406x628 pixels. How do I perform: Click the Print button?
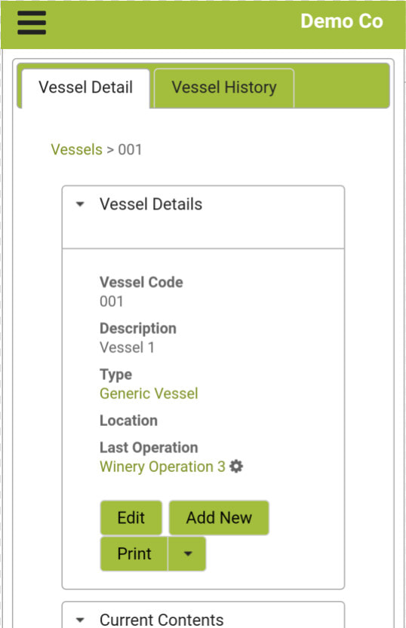coord(134,553)
